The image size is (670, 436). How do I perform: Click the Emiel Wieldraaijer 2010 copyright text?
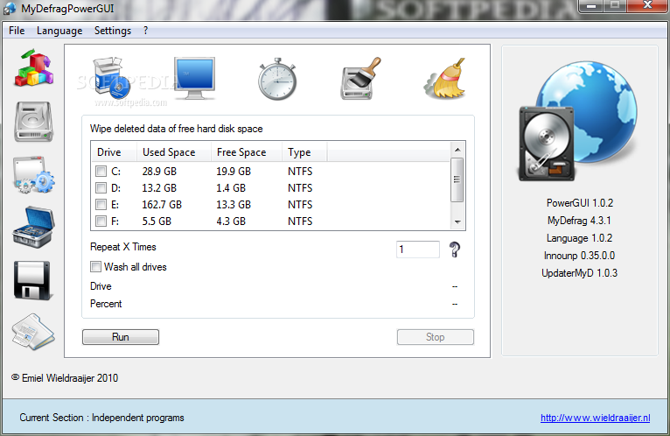click(x=65, y=378)
